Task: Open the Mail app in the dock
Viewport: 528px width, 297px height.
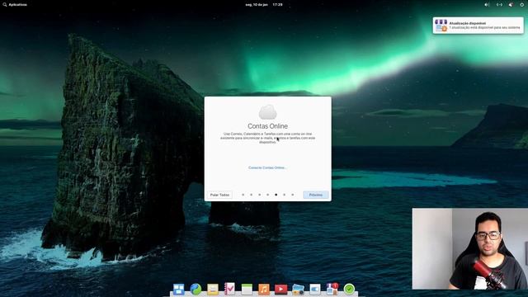Action: [213, 290]
